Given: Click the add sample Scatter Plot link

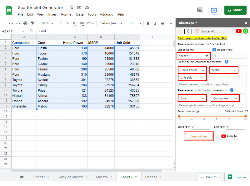Looking at the screenshot, I should coord(202,38).
